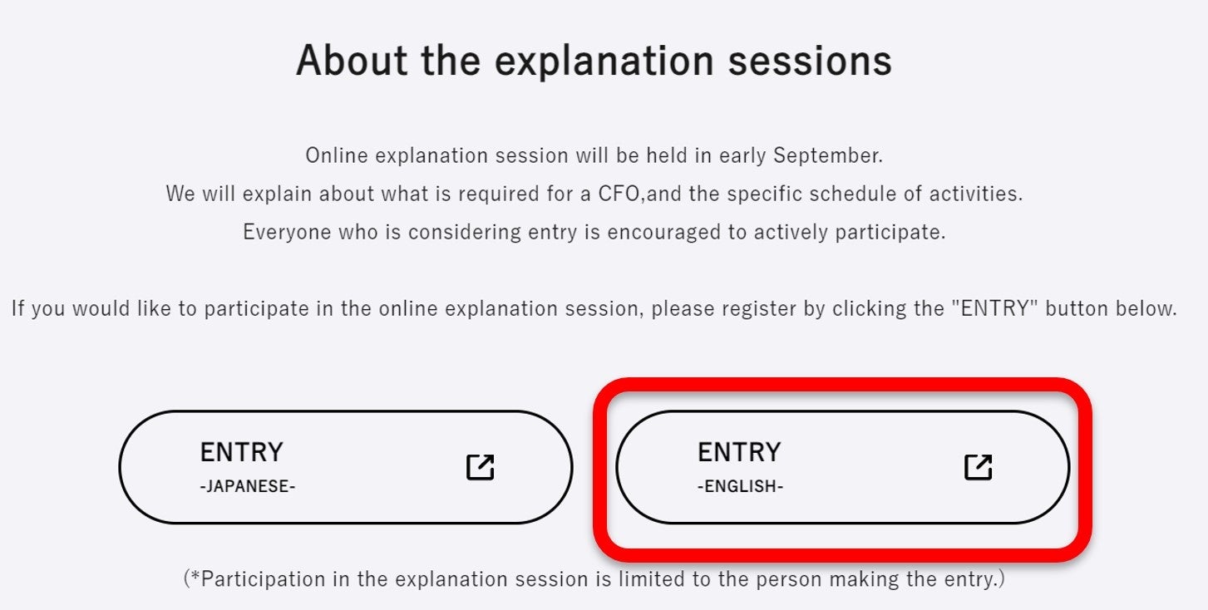
Task: Click the ENTRY -JAPANESE- button
Action: tap(345, 467)
